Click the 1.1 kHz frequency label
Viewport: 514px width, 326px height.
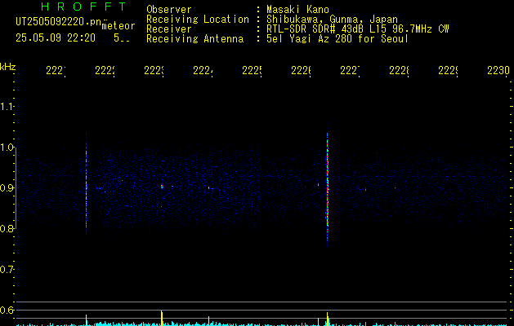pos(7,107)
